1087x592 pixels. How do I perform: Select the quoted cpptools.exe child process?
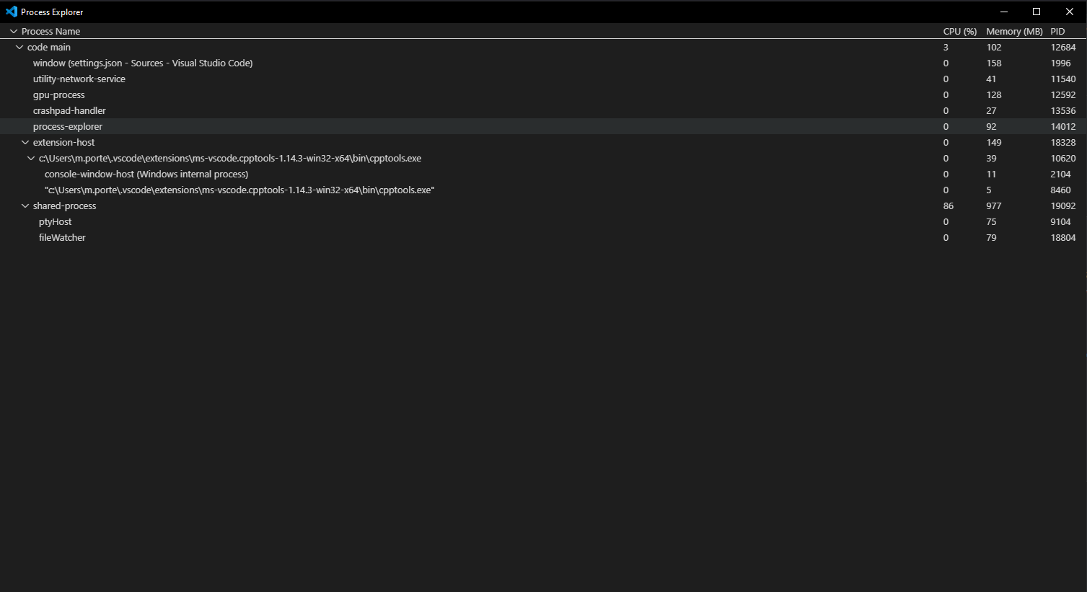239,190
